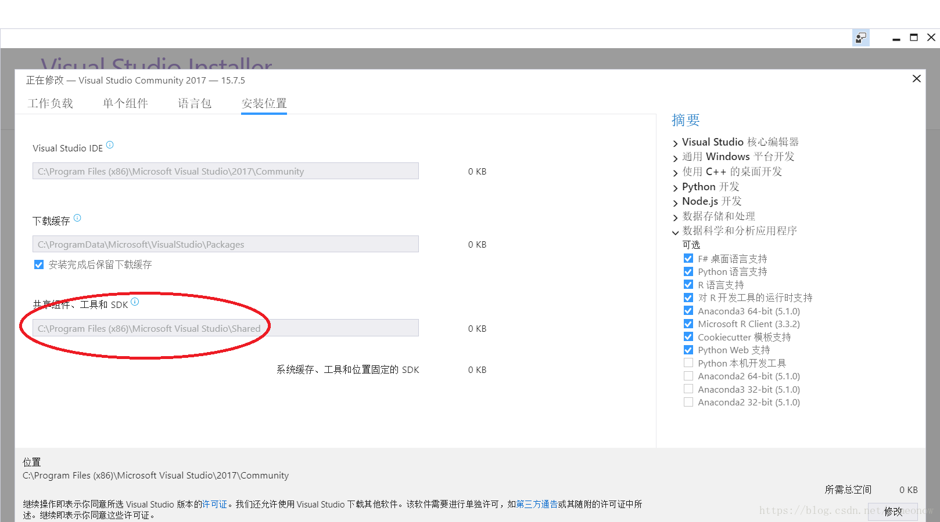Uncheck Cookiecutter 模板支持
Viewport: 940px width, 522px height.
tap(688, 337)
